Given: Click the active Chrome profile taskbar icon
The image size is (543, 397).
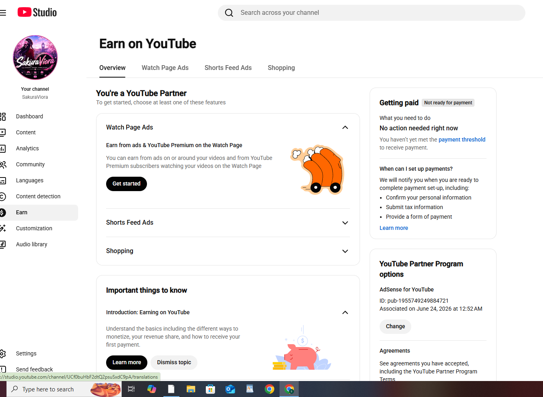Looking at the screenshot, I should [289, 389].
